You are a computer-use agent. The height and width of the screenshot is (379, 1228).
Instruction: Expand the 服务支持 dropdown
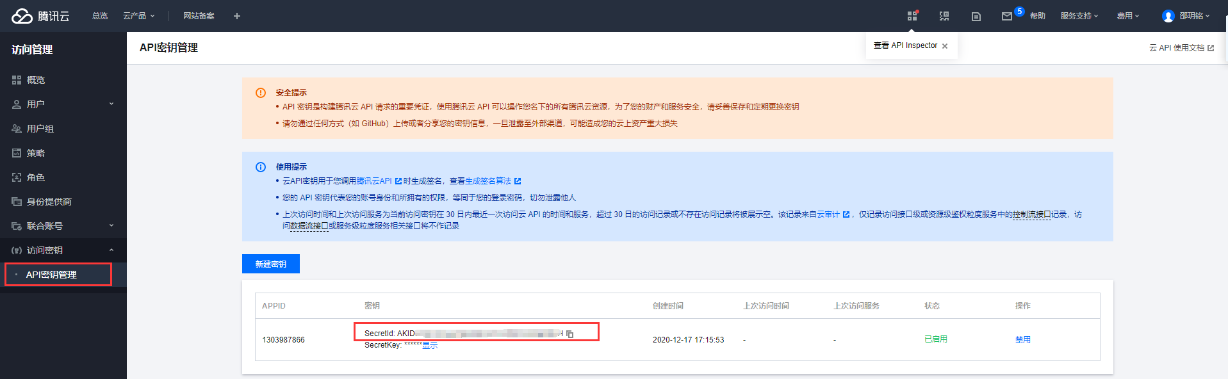1079,16
